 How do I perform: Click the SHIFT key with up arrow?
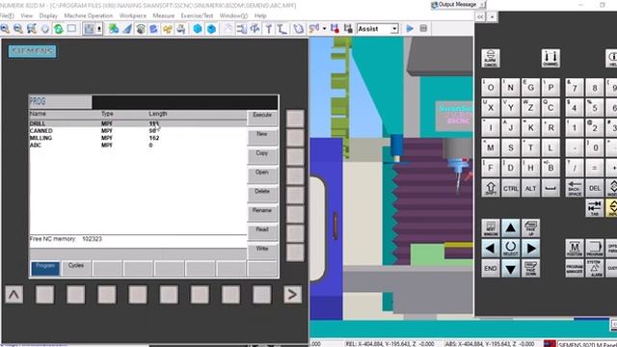[x=491, y=188]
